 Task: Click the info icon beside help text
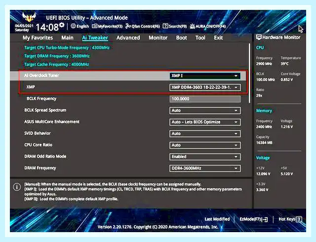[x=17, y=187]
